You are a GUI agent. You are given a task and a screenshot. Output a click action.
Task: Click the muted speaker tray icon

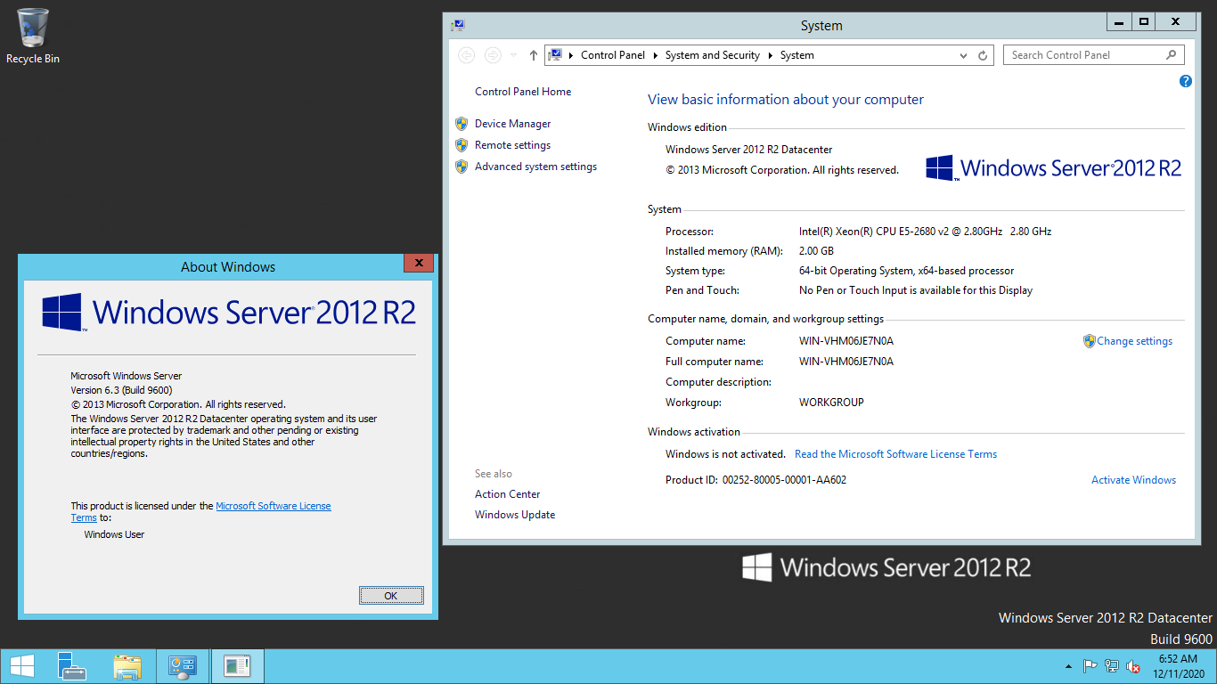pyautogui.click(x=1133, y=666)
